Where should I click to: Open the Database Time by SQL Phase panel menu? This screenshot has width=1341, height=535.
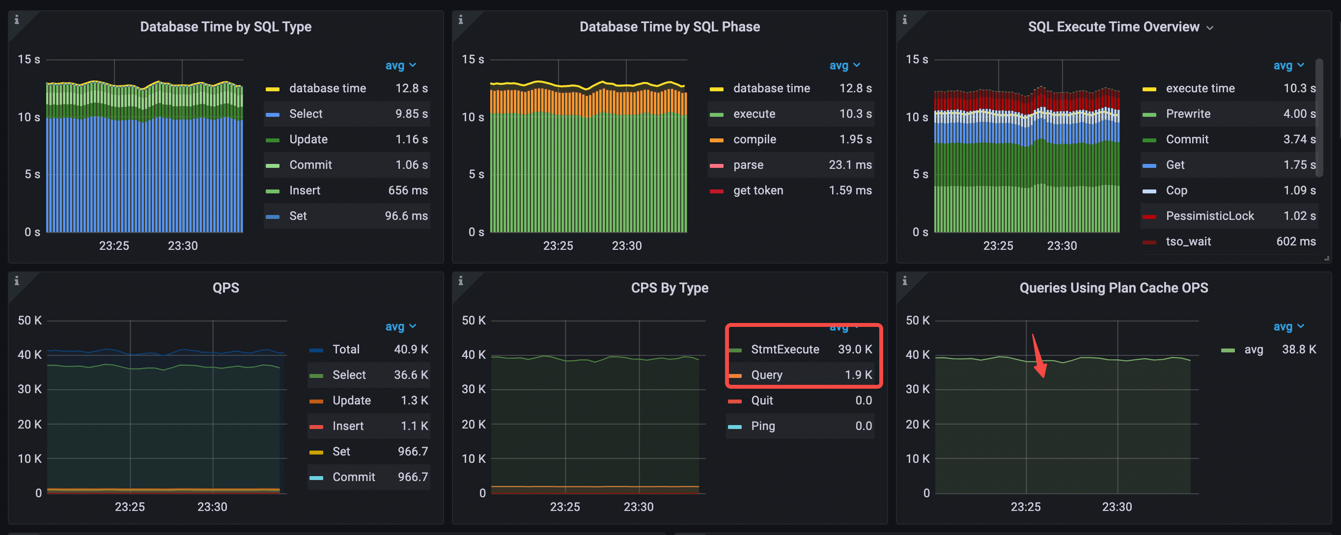tap(669, 27)
